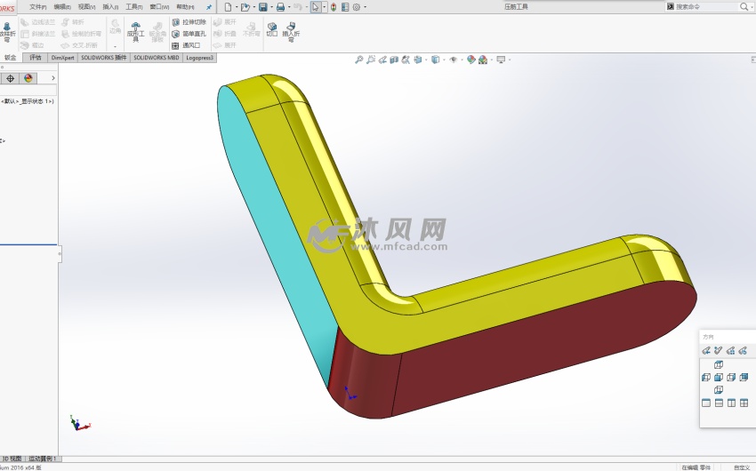Click the 自定义 button in status bar

pyautogui.click(x=741, y=467)
